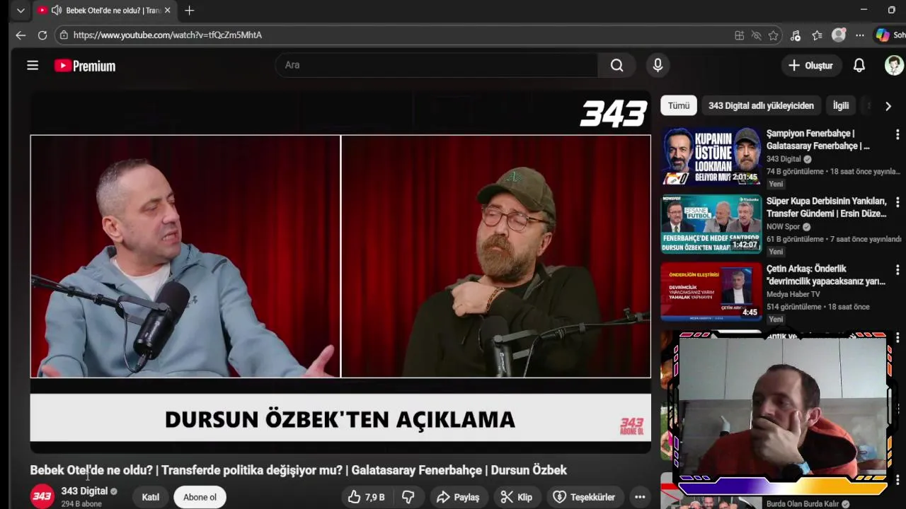The image size is (906, 509).
Task: Open a new browser tab
Action: click(189, 11)
